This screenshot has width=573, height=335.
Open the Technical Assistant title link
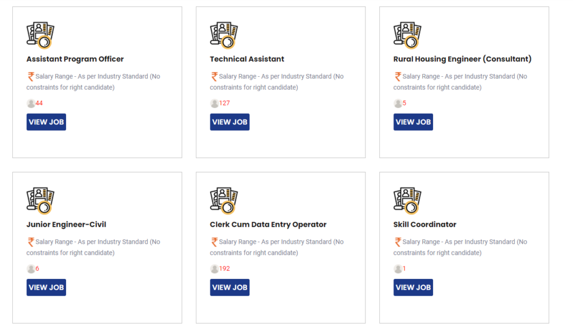(x=247, y=59)
